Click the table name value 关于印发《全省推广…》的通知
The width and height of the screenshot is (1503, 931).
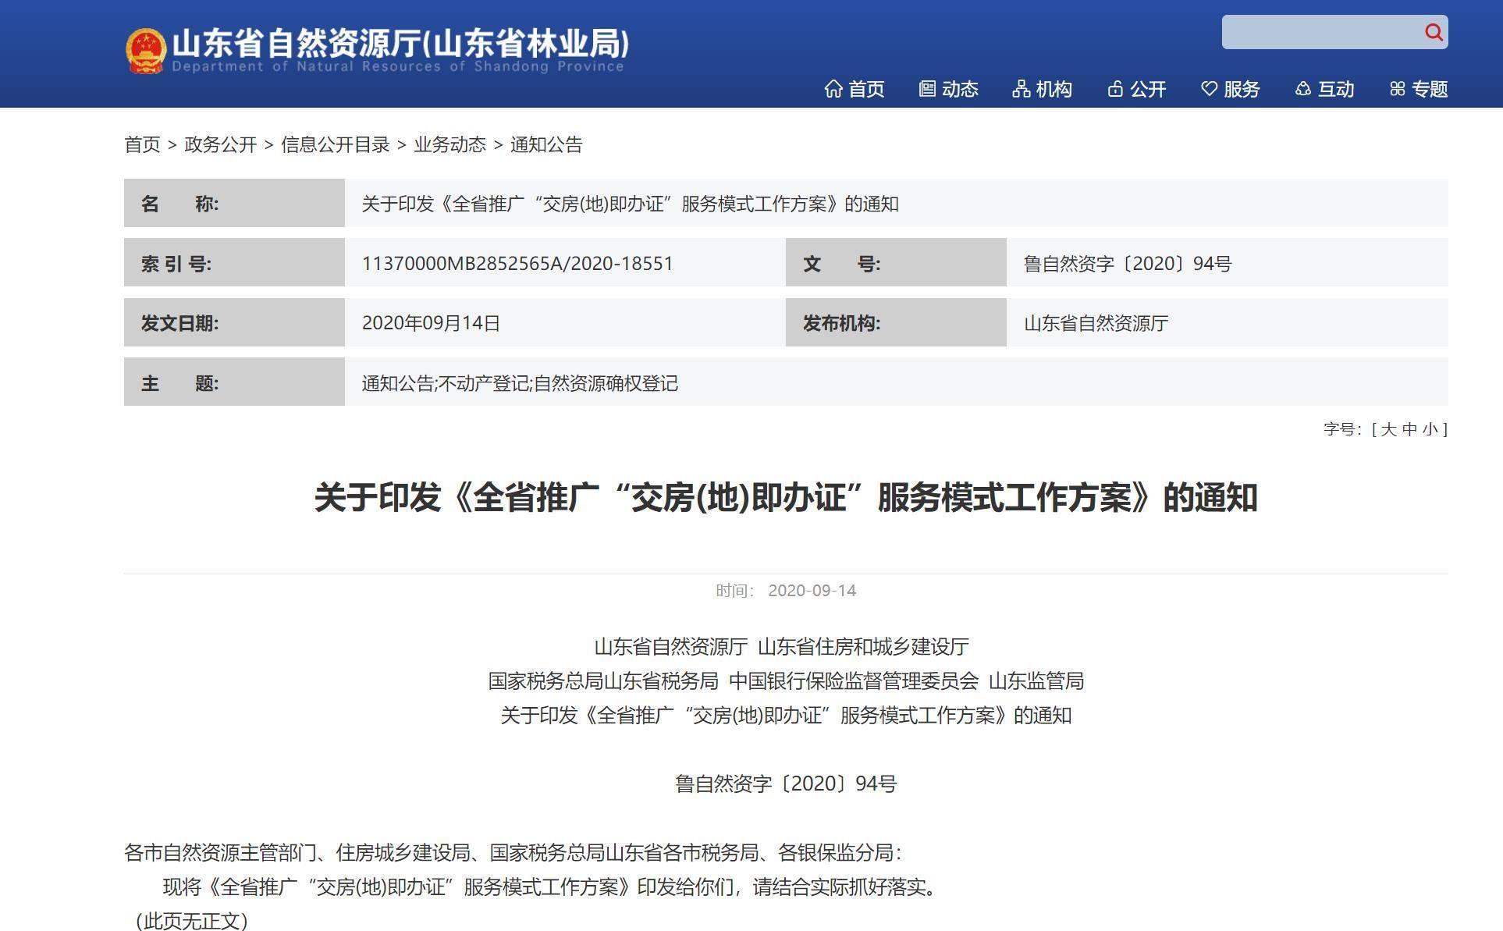pyautogui.click(x=631, y=204)
